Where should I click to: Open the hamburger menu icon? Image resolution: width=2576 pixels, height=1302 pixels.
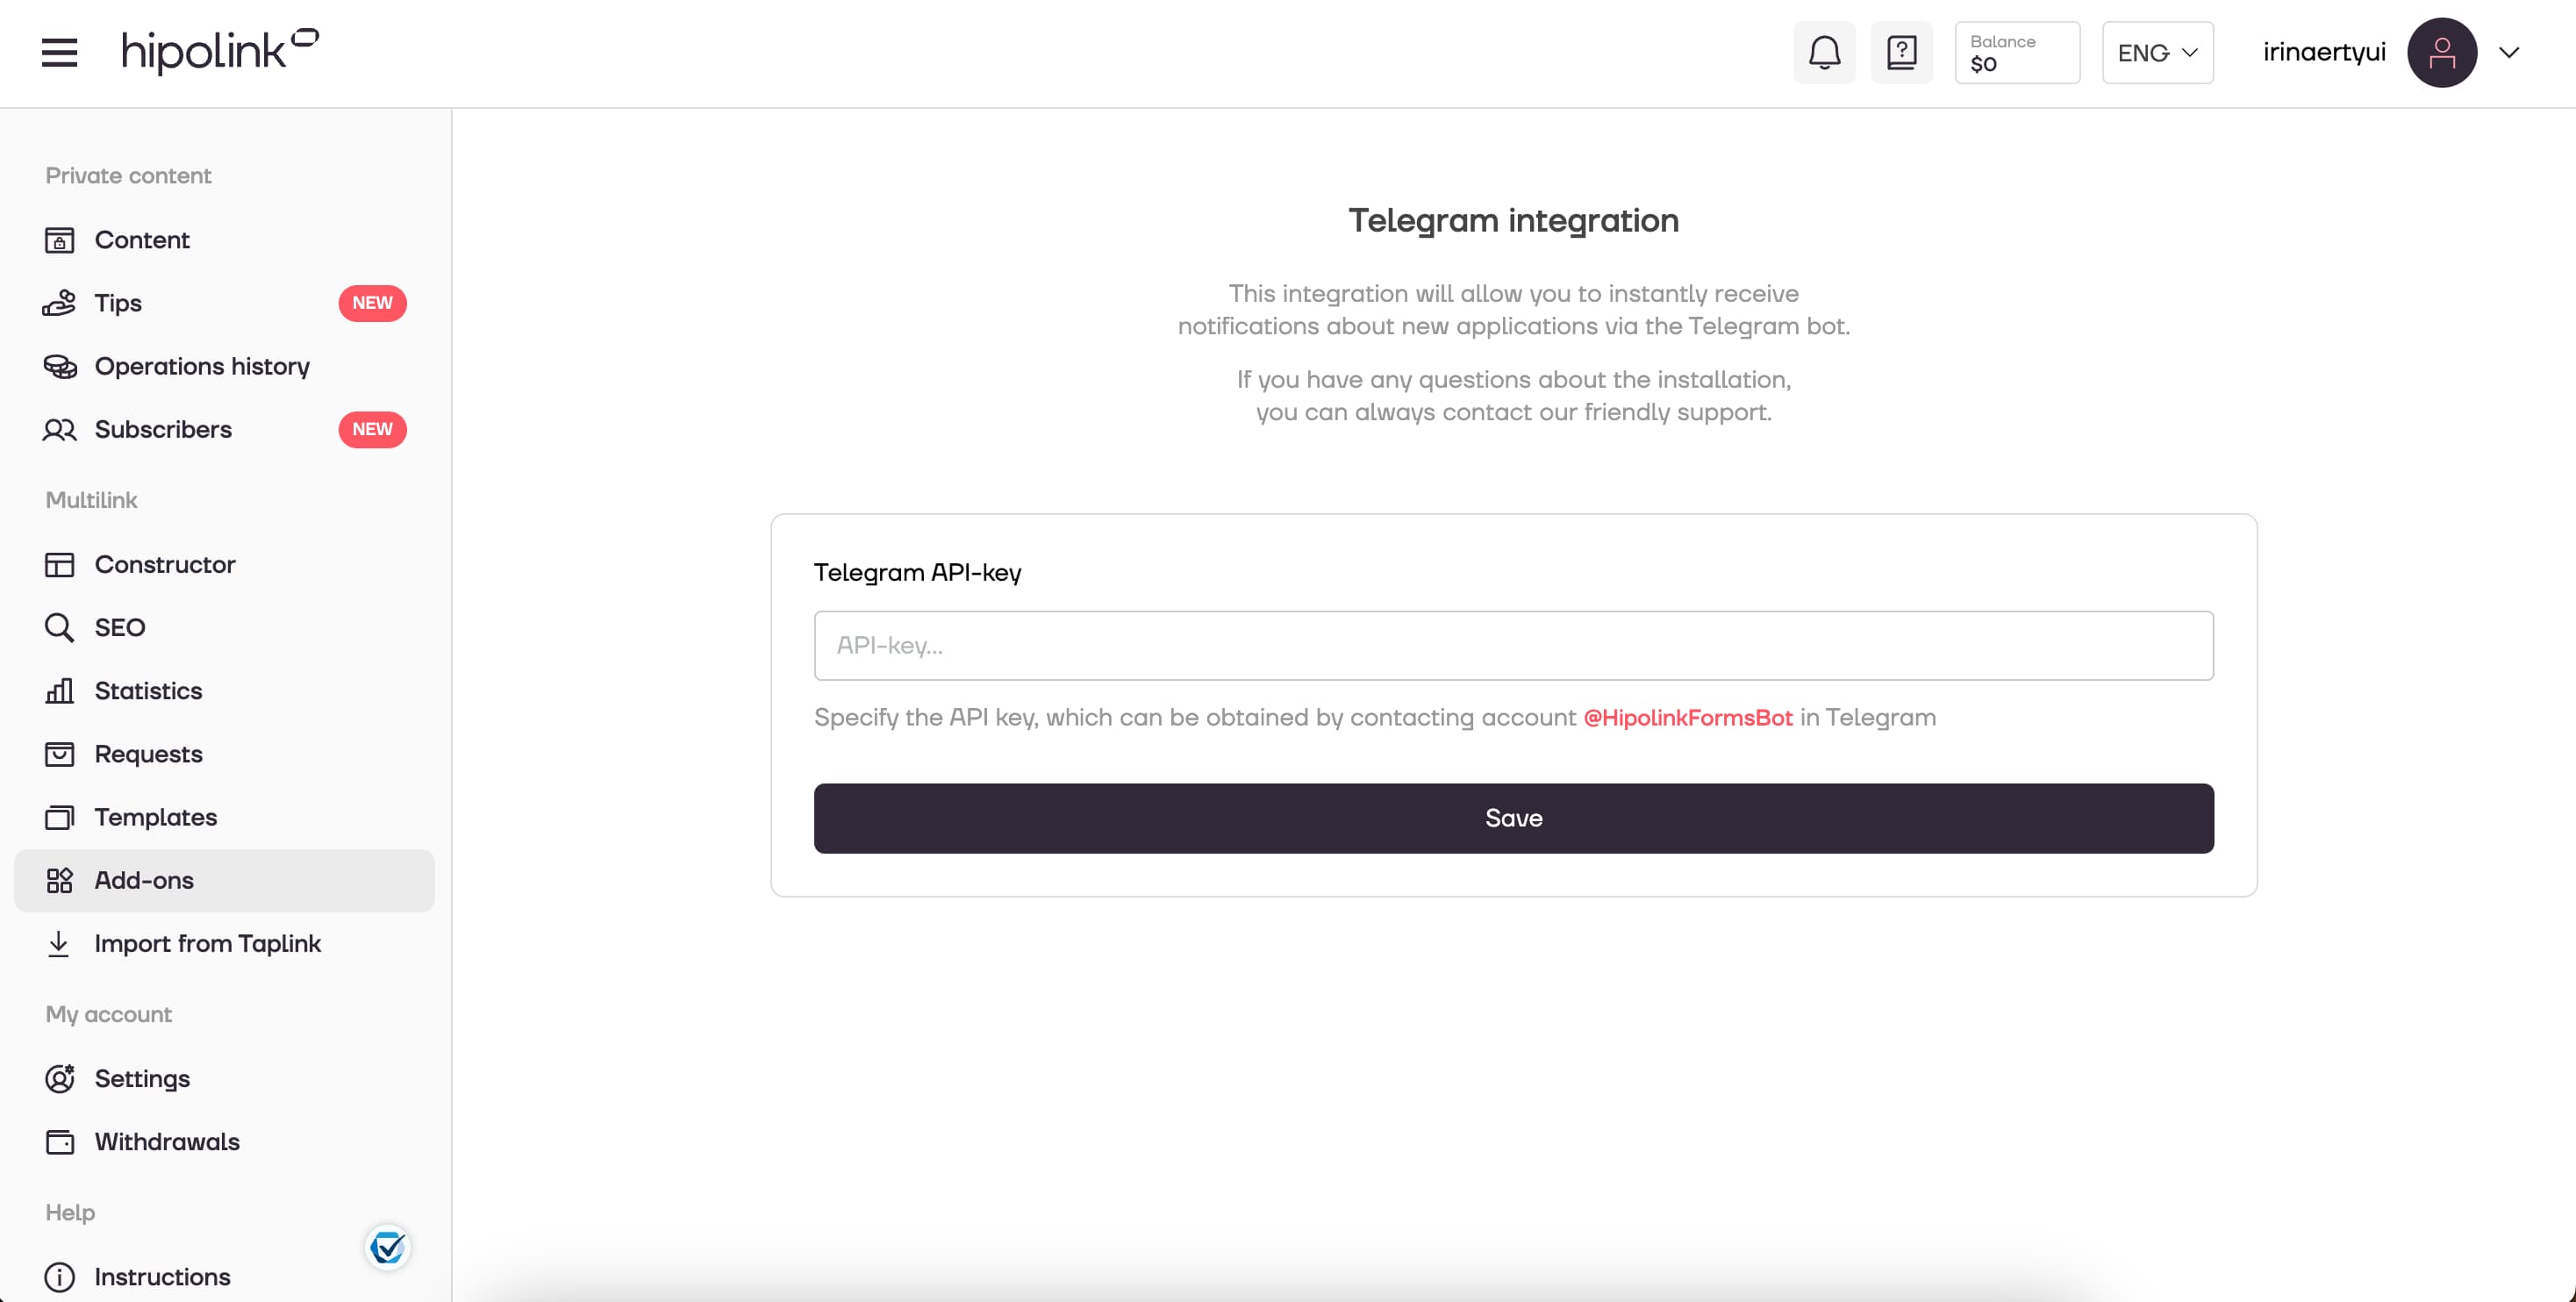(59, 52)
